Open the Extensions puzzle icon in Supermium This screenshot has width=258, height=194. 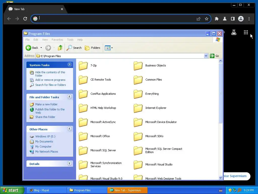click(216, 19)
